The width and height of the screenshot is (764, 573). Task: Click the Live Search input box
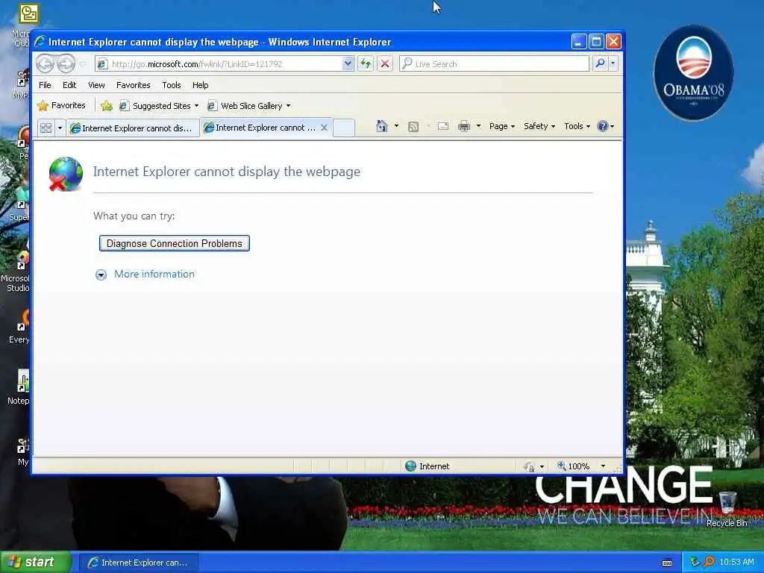pos(494,64)
